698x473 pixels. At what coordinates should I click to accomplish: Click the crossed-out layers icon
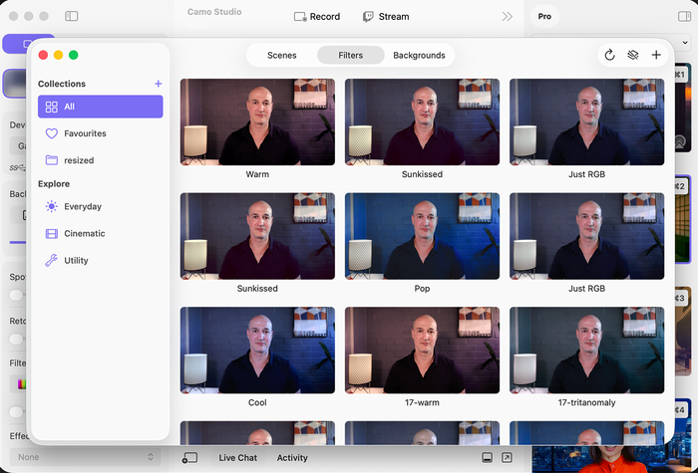[x=633, y=55]
